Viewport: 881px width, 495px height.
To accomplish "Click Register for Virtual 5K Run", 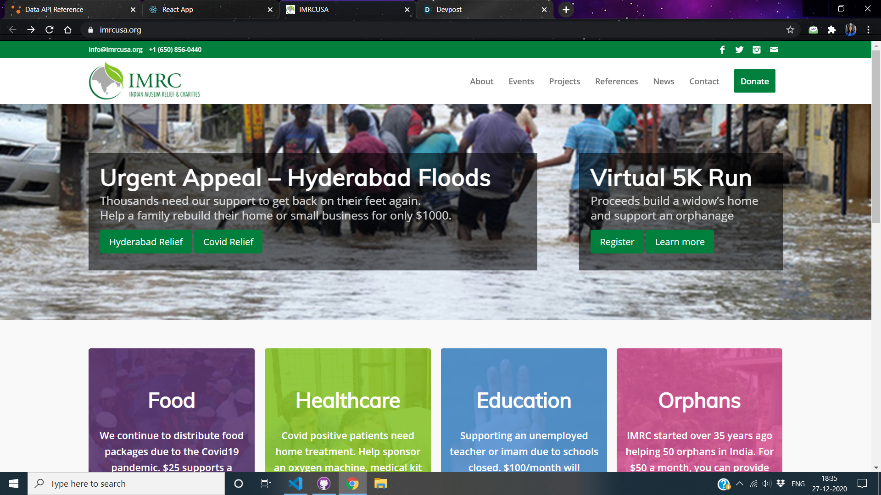I will tap(617, 242).
